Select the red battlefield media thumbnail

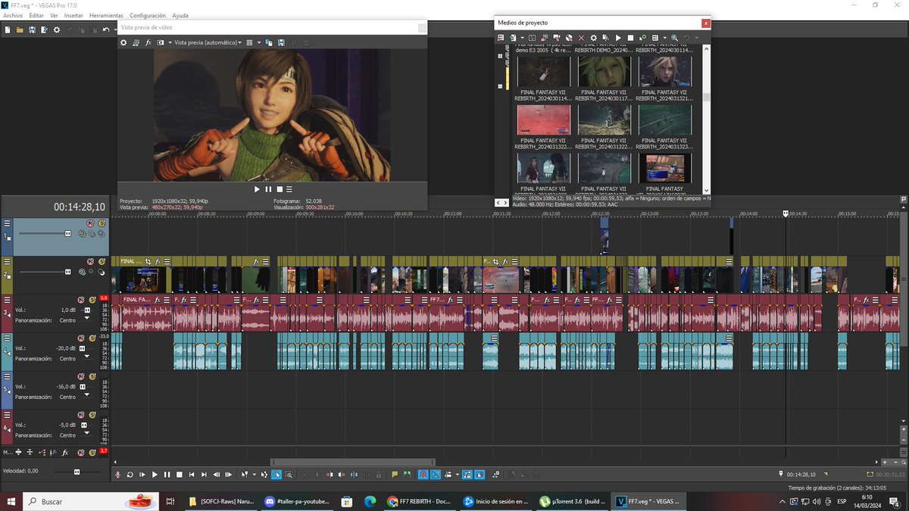(544, 120)
